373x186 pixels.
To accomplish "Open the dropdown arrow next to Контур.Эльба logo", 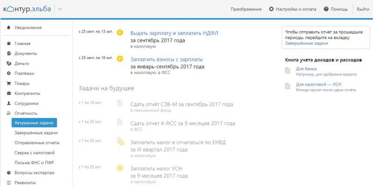I will [60, 9].
